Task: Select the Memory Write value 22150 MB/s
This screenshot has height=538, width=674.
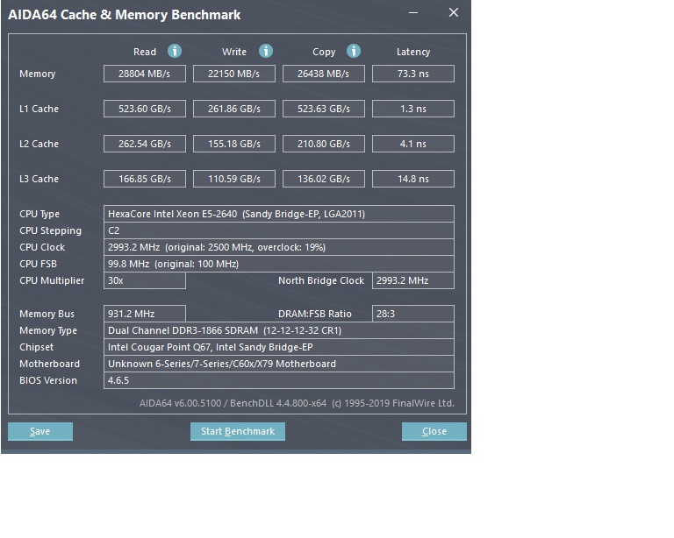Action: tap(233, 74)
